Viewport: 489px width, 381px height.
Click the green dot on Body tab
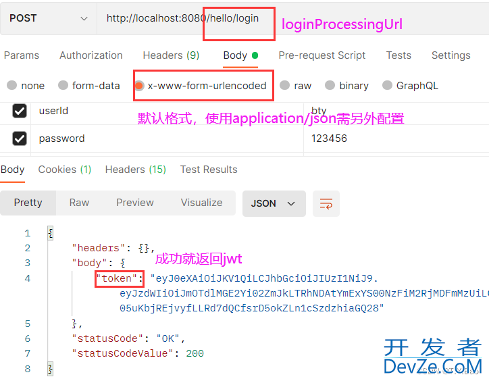click(x=255, y=55)
